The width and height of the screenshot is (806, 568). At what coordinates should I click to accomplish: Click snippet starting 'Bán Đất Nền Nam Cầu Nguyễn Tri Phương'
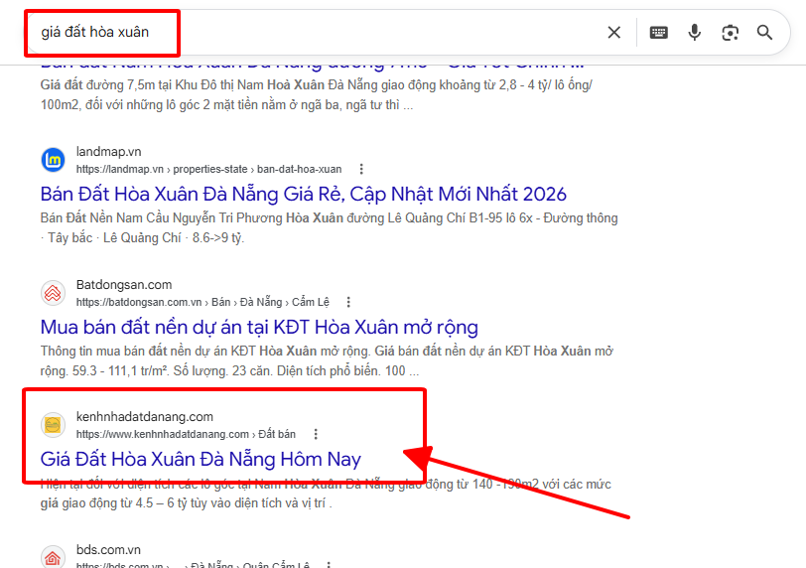pyautogui.click(x=329, y=227)
